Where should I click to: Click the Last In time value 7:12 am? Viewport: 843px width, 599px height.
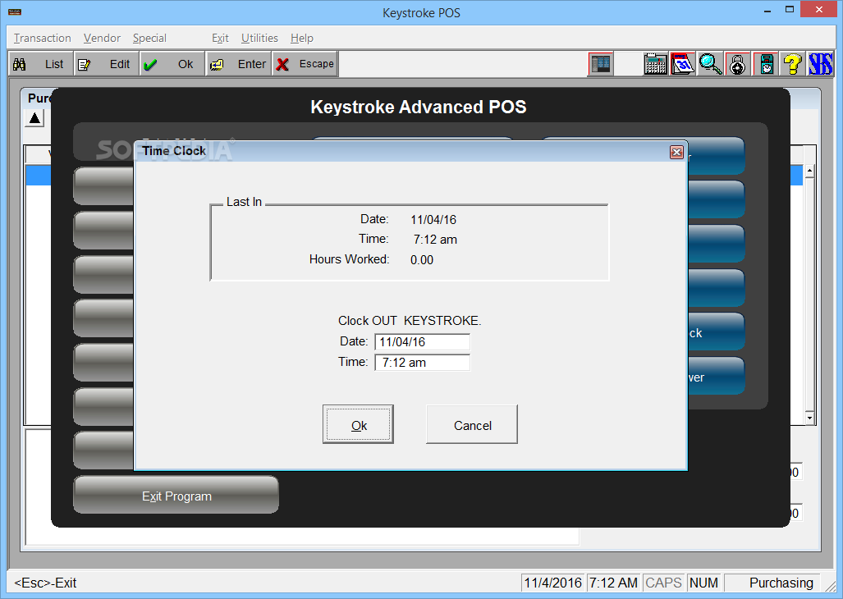pyautogui.click(x=435, y=240)
